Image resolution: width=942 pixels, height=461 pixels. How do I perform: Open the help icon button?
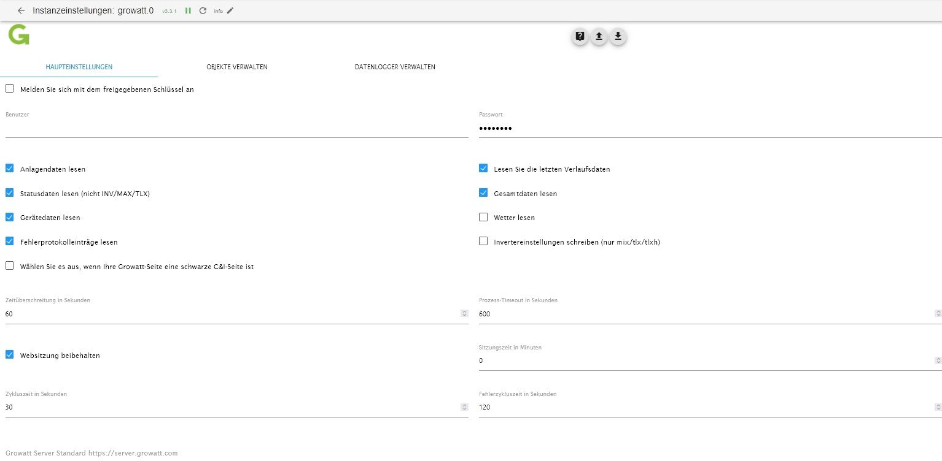(x=580, y=37)
